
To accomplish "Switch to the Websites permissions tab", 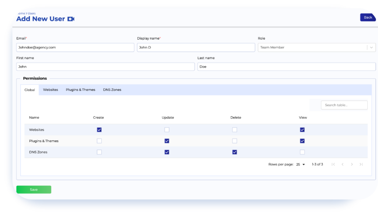I will [50, 89].
